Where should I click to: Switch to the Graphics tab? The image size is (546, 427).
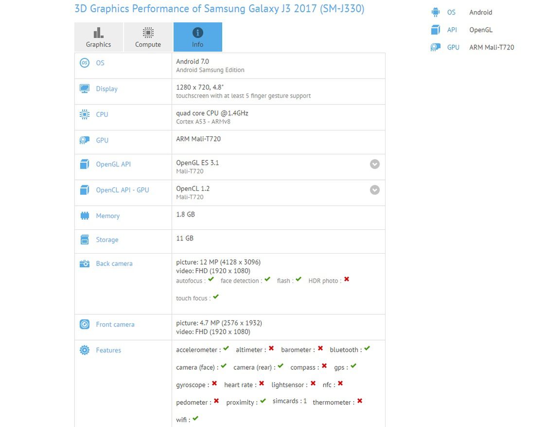[98, 37]
